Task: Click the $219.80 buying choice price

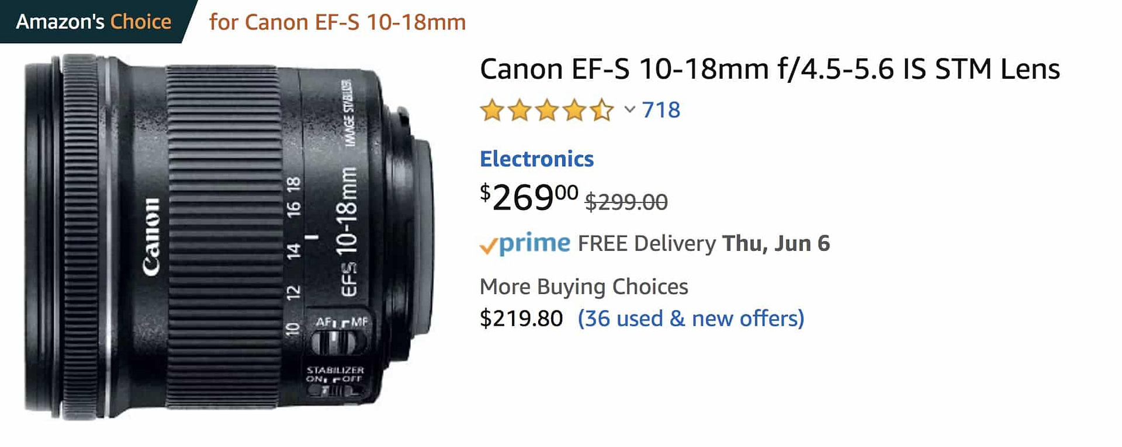Action: (522, 319)
